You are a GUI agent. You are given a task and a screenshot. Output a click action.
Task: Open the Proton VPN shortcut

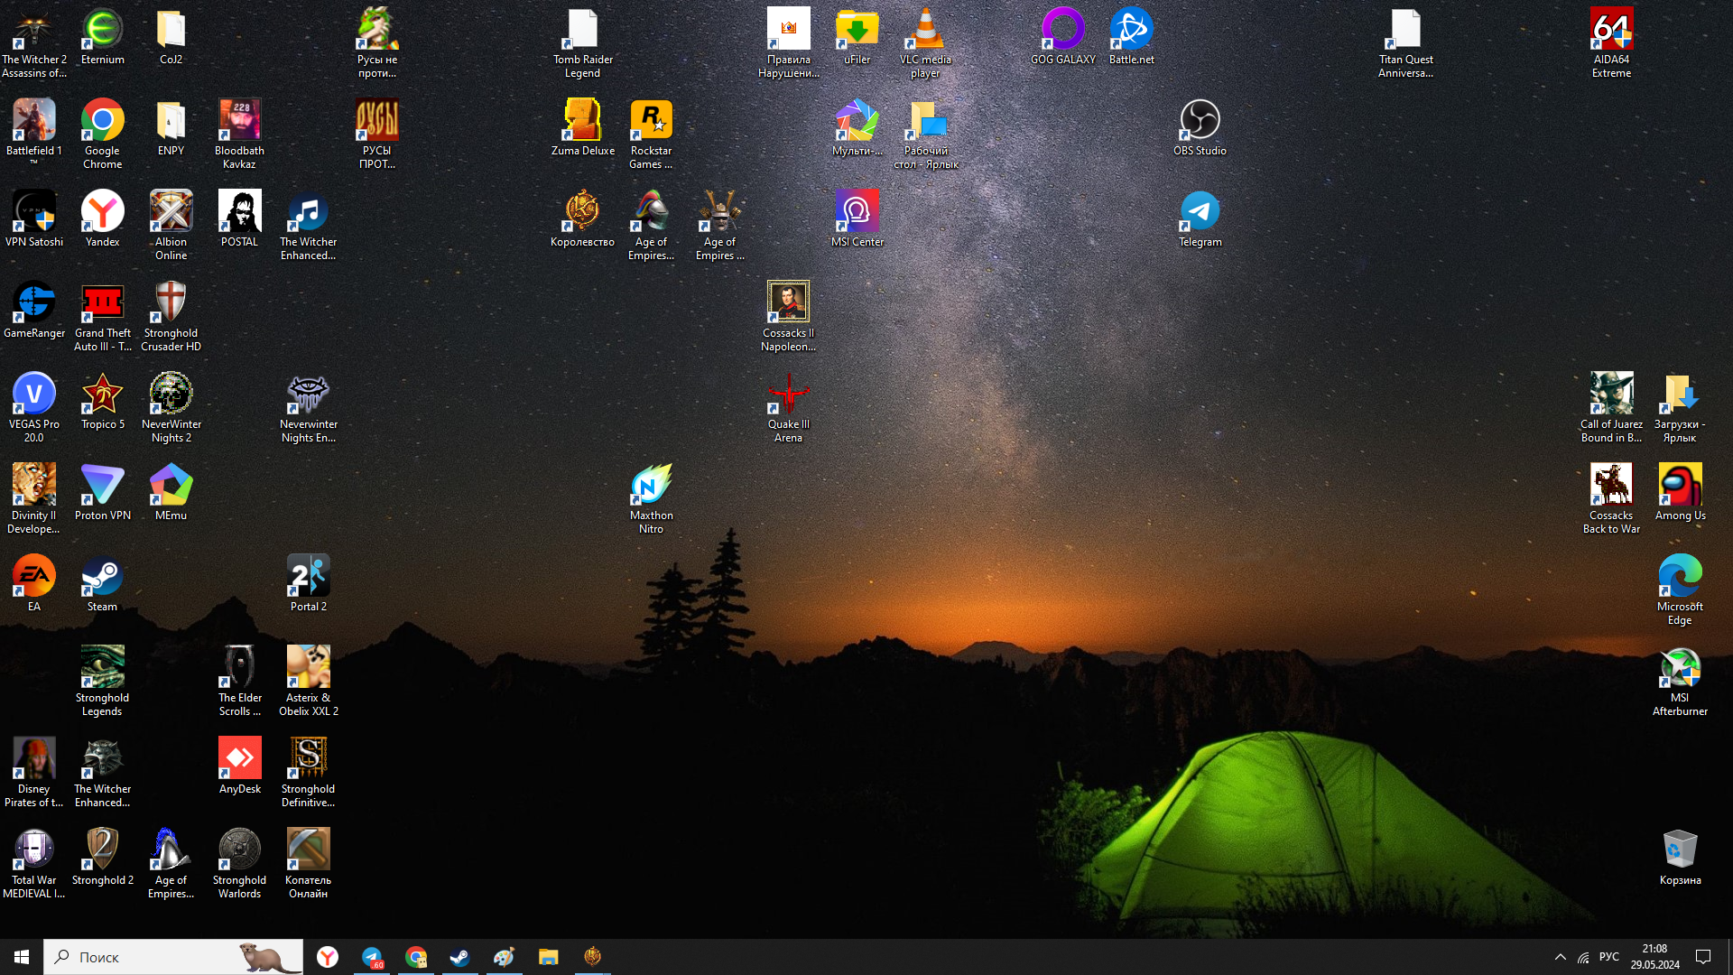point(103,485)
